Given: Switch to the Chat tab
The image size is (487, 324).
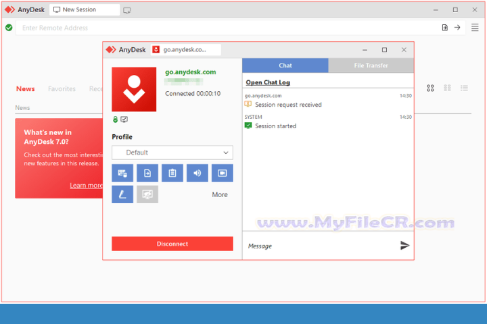Looking at the screenshot, I should [285, 65].
